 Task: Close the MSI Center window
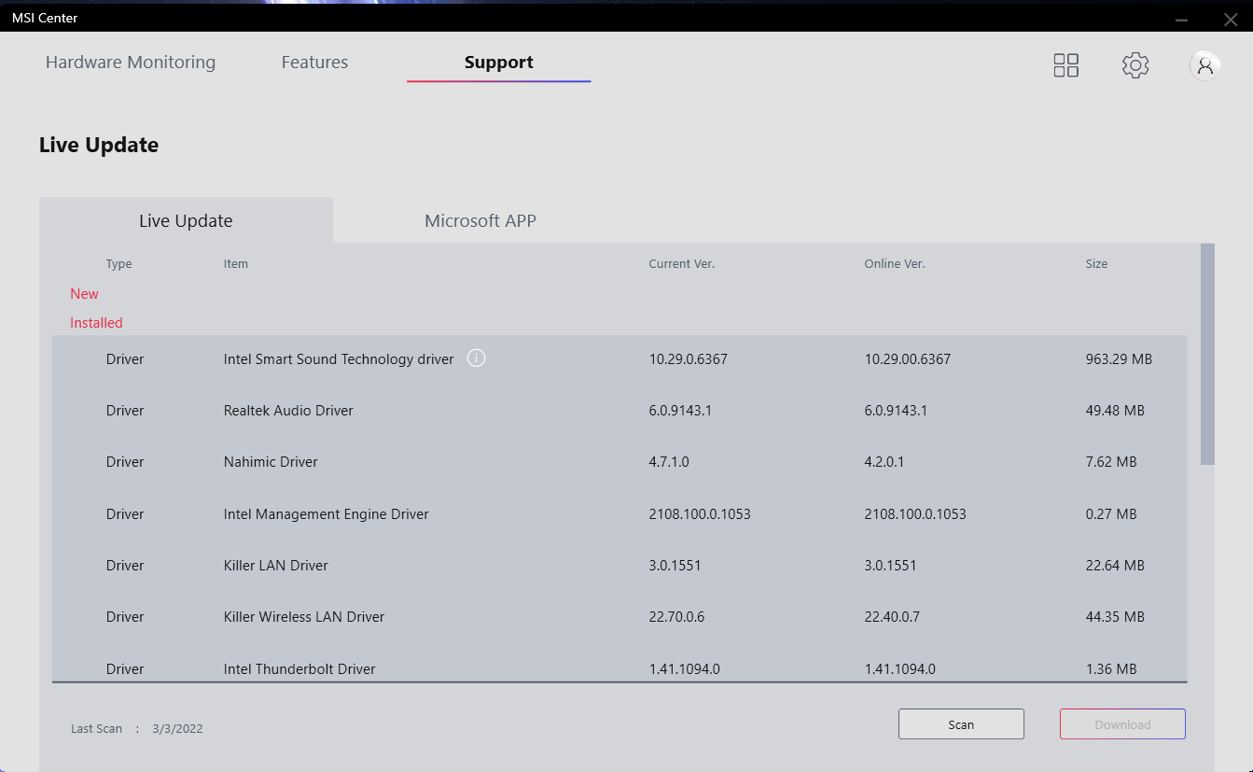pyautogui.click(x=1231, y=19)
